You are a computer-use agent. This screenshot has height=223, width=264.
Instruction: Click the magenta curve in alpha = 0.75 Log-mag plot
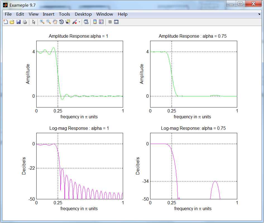coord(215,181)
